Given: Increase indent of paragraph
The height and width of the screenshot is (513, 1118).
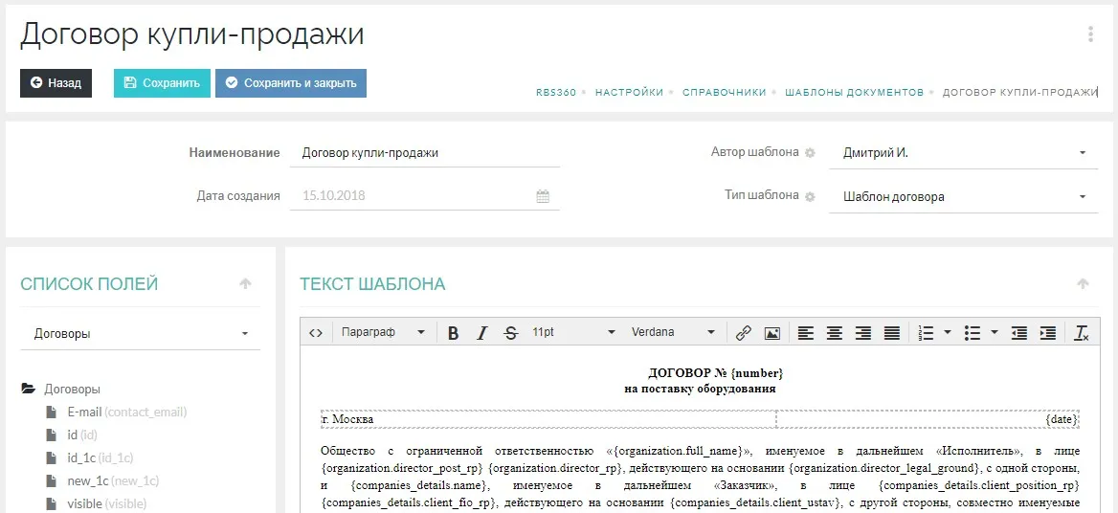Looking at the screenshot, I should 1048,333.
